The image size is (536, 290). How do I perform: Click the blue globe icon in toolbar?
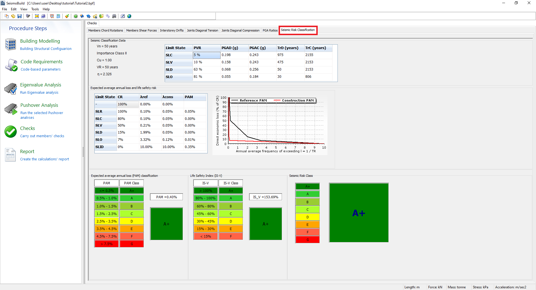click(x=129, y=16)
